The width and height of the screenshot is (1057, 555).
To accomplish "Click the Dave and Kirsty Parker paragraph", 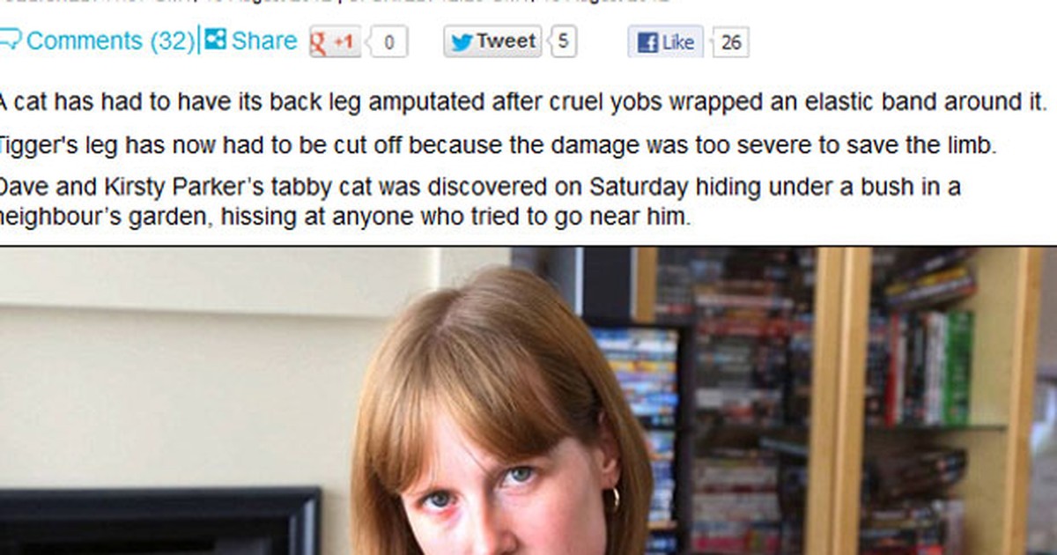I will (x=480, y=201).
